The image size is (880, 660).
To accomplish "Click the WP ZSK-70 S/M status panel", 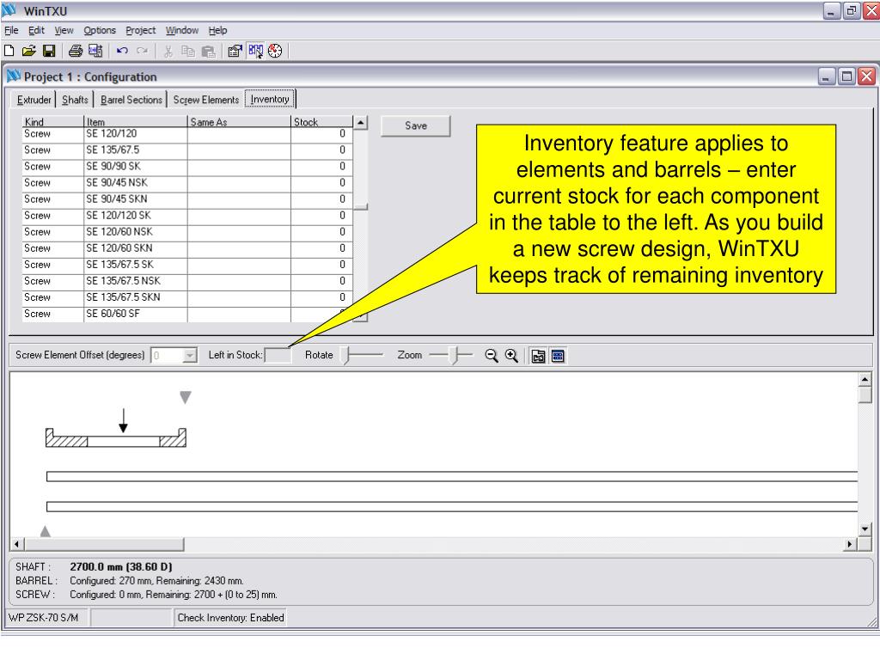I will tap(47, 618).
